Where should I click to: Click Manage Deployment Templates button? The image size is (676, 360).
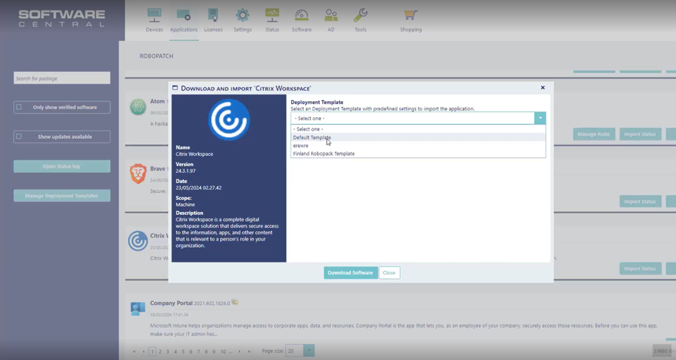pos(61,195)
